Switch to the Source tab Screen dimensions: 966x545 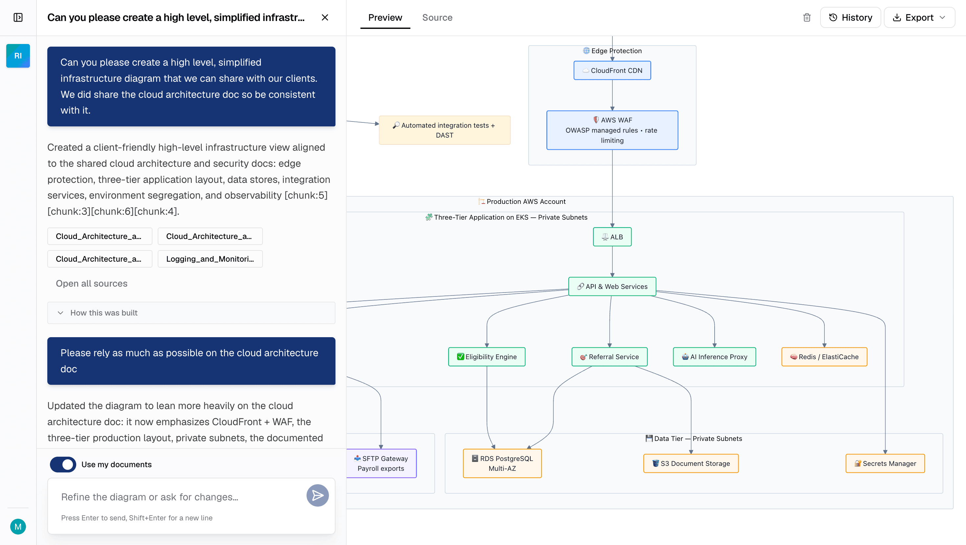[x=437, y=18]
